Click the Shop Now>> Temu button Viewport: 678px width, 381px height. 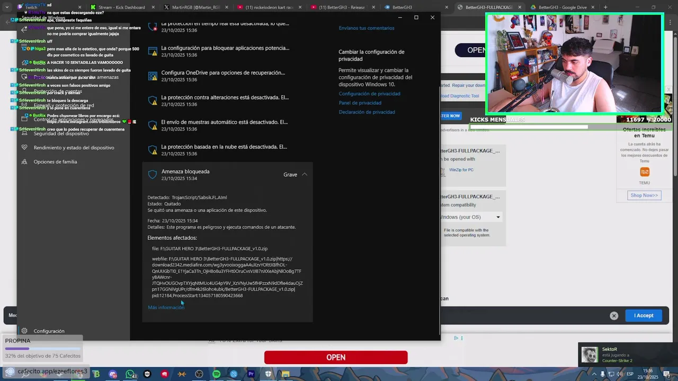644,195
